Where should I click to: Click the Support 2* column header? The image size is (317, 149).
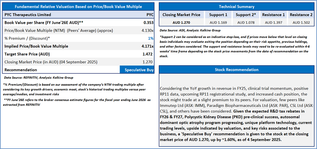[246, 15]
